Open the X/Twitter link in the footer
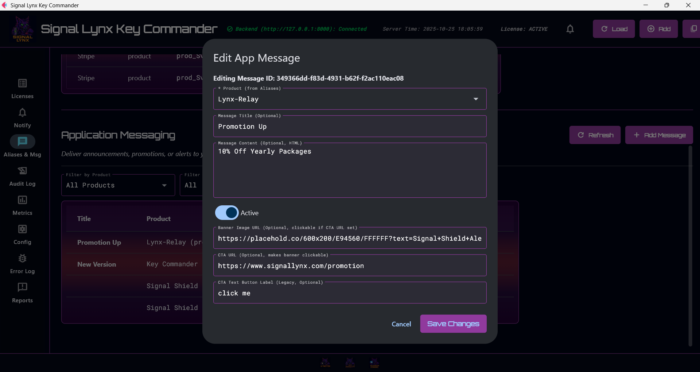Image resolution: width=700 pixels, height=372 pixels. click(326, 362)
